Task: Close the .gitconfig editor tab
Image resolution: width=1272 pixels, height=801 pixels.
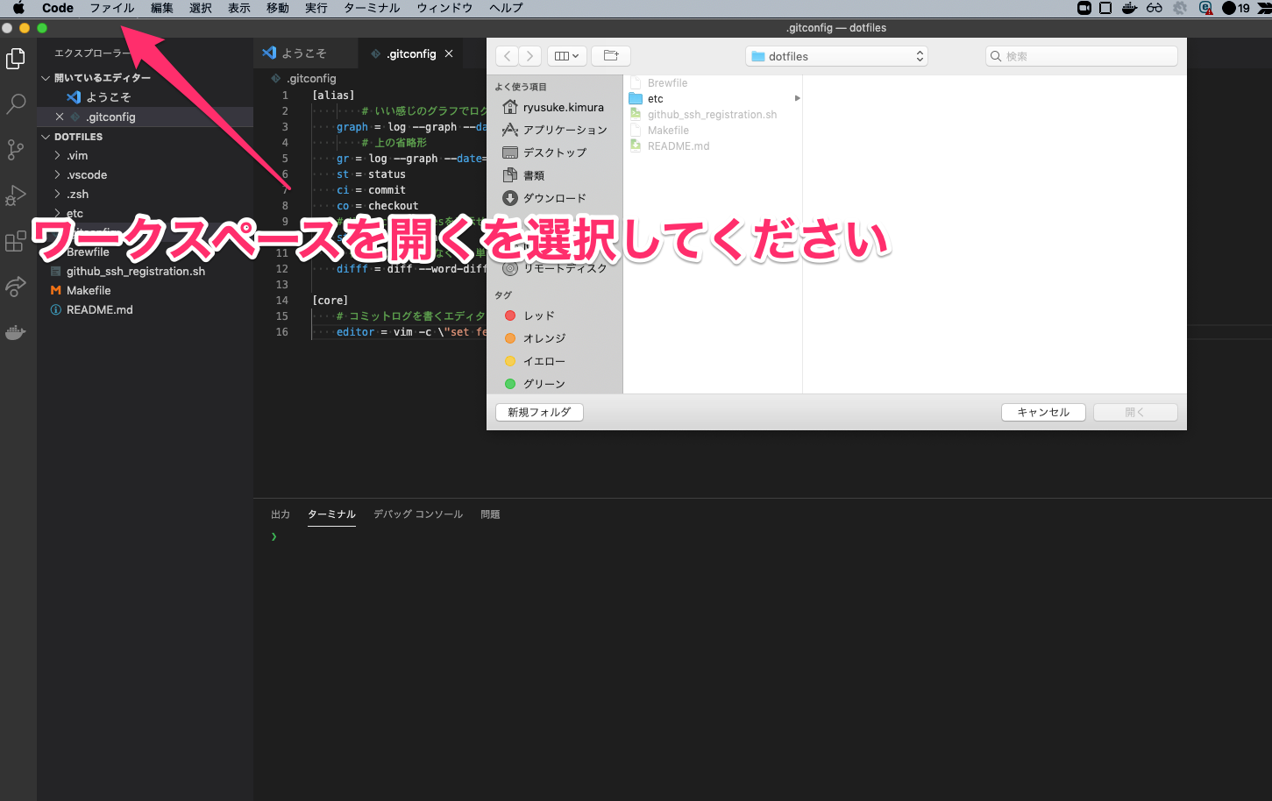Action: pyautogui.click(x=449, y=53)
